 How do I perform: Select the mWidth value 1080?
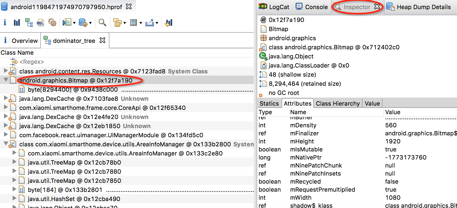(393, 198)
